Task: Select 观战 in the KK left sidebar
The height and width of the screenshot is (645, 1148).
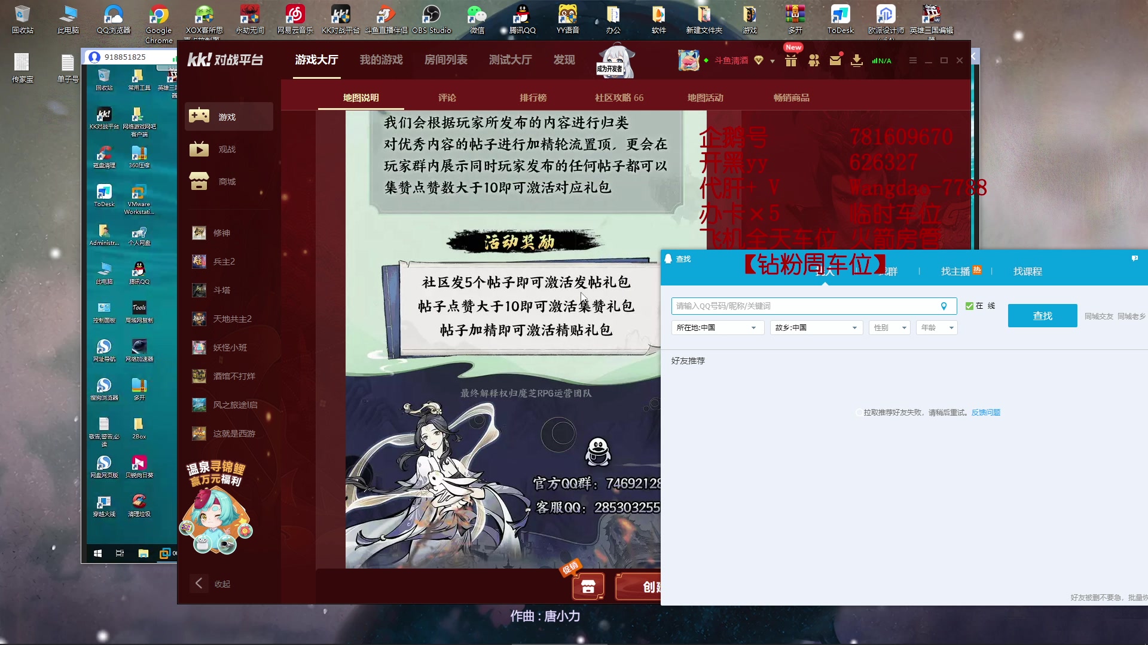Action: point(229,149)
